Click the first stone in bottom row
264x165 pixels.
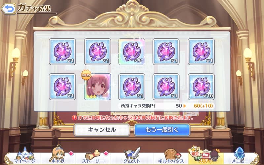[x=62, y=87]
